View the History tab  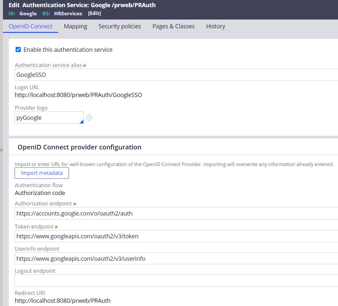(215, 26)
